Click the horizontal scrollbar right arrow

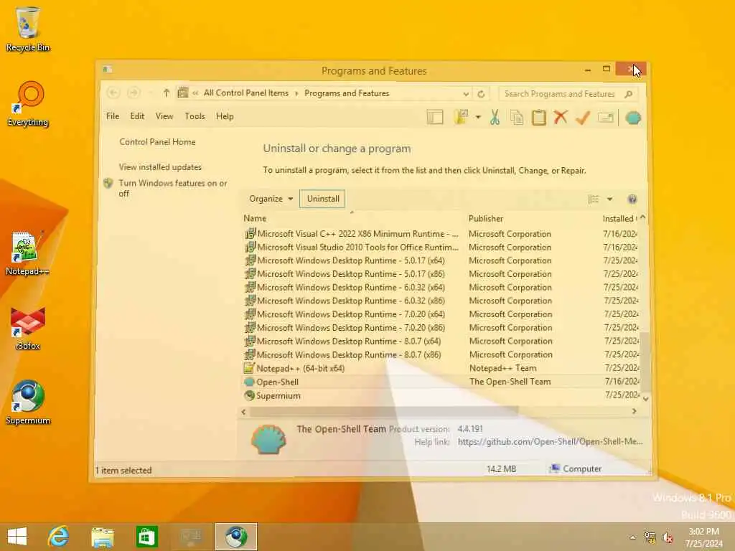click(635, 411)
